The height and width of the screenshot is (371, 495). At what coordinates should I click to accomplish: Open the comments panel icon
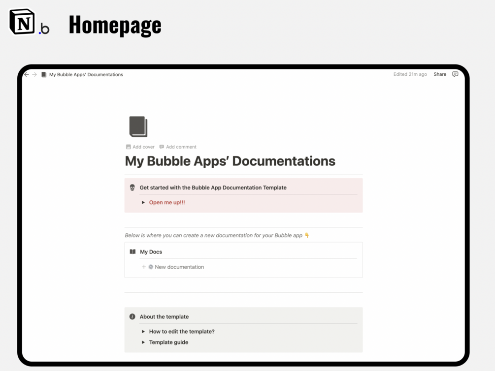point(455,74)
